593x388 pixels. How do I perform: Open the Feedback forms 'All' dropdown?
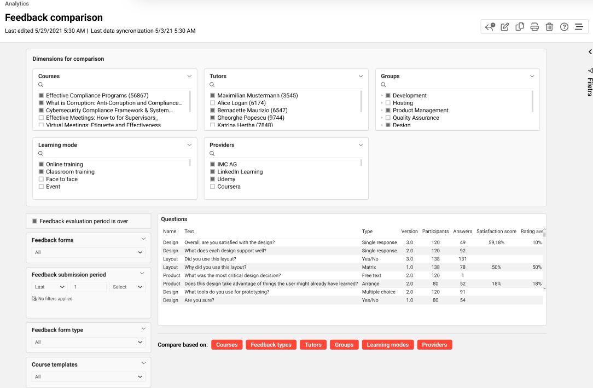point(89,252)
